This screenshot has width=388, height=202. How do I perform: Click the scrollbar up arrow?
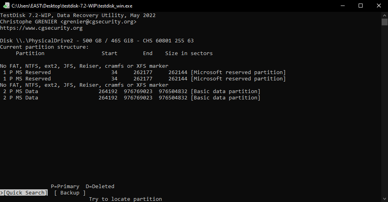(384, 15)
